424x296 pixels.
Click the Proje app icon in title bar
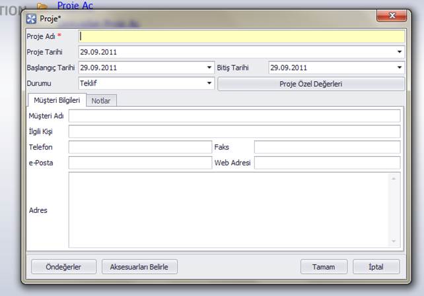(x=31, y=18)
